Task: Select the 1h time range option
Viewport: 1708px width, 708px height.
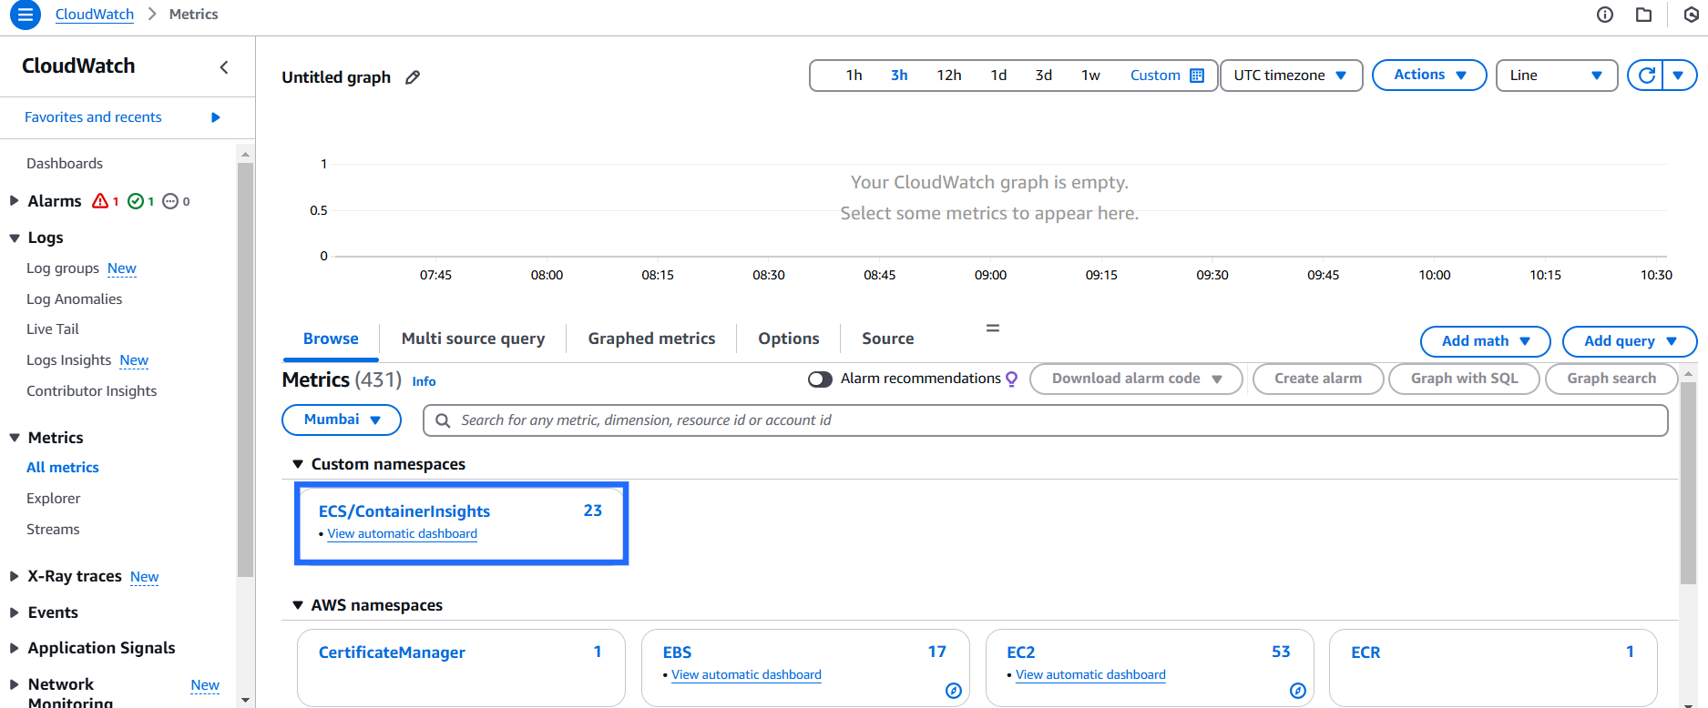Action: (x=854, y=76)
